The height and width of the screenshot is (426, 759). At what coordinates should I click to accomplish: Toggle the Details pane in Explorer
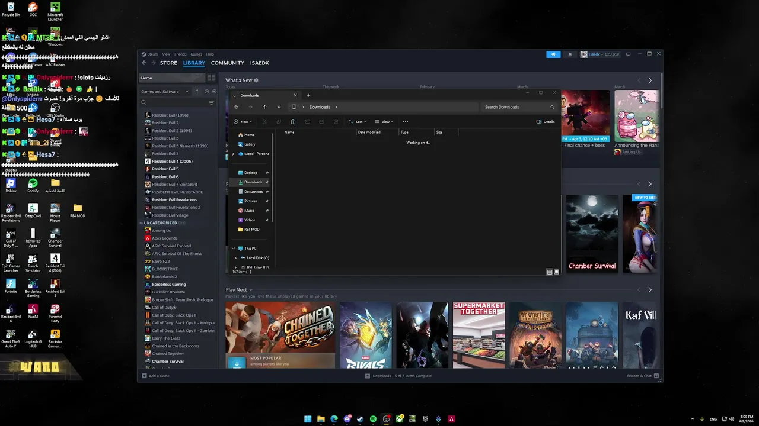[546, 122]
